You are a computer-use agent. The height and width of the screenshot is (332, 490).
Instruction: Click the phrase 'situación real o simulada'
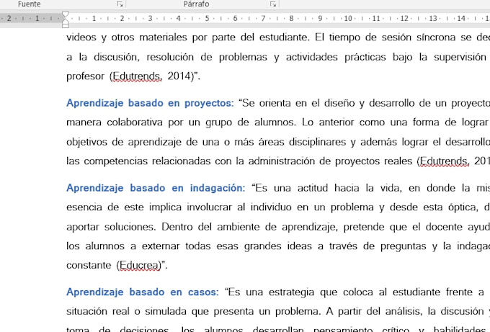[x=127, y=311]
